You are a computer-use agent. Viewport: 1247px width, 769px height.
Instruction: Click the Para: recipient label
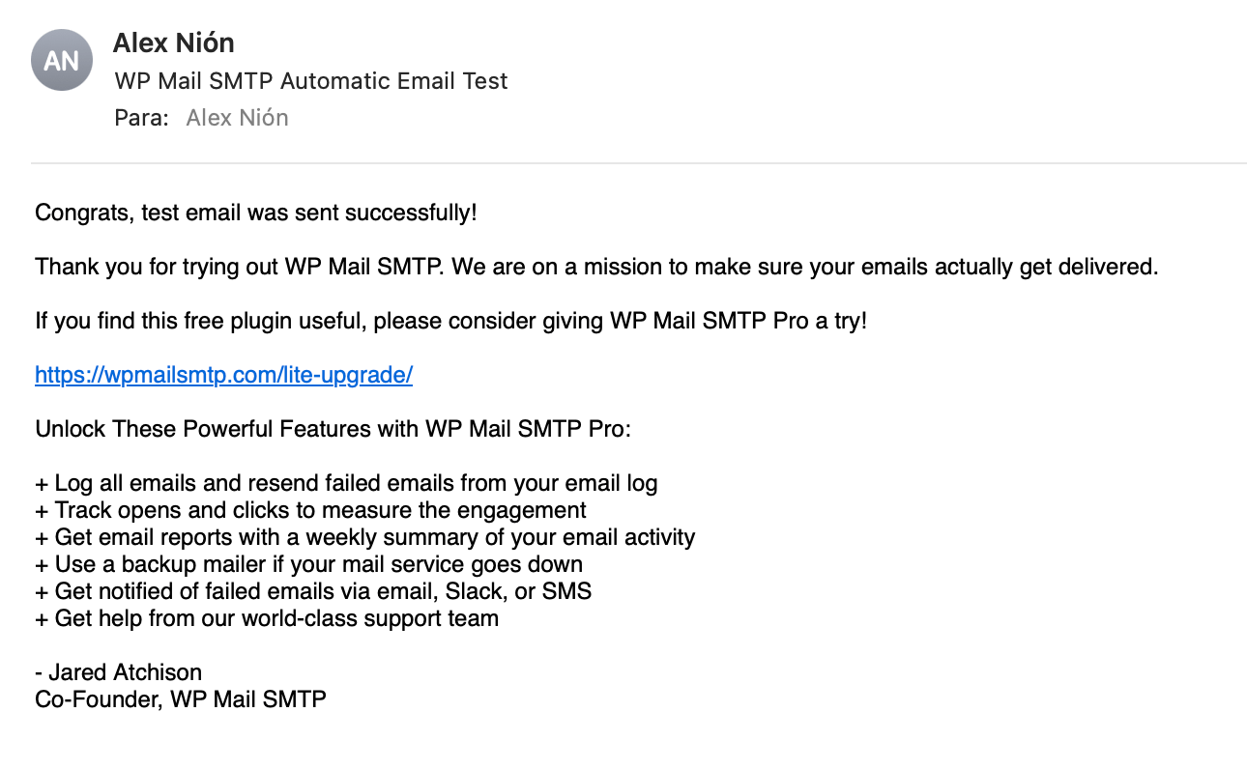pyautogui.click(x=141, y=118)
